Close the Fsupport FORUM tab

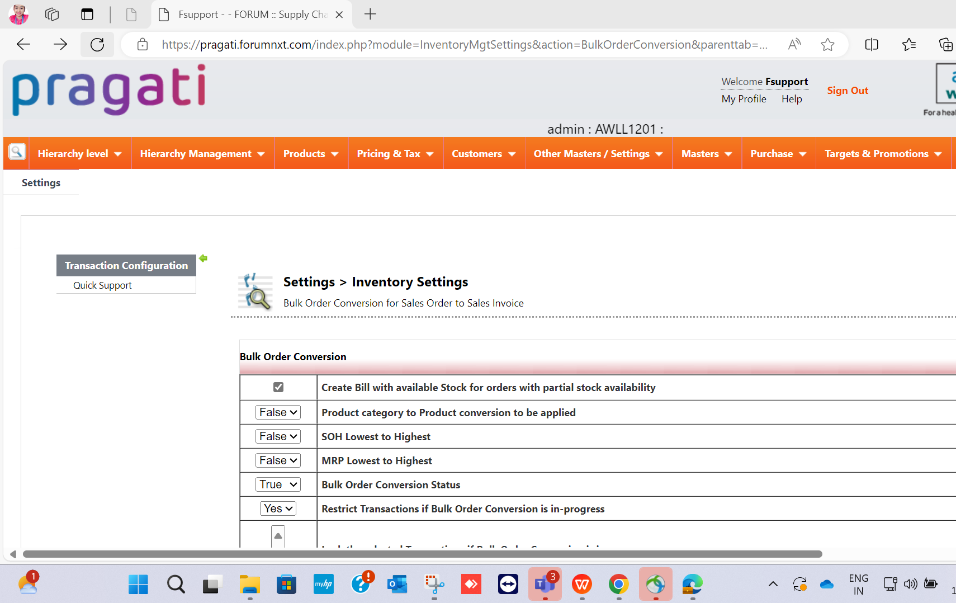pos(339,15)
